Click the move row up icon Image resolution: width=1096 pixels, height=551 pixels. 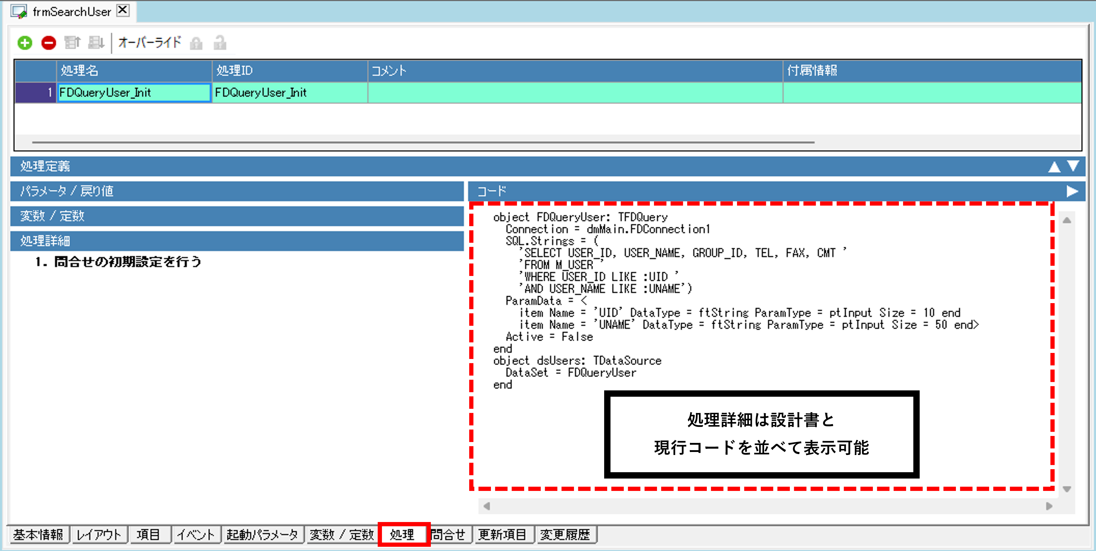tap(72, 43)
